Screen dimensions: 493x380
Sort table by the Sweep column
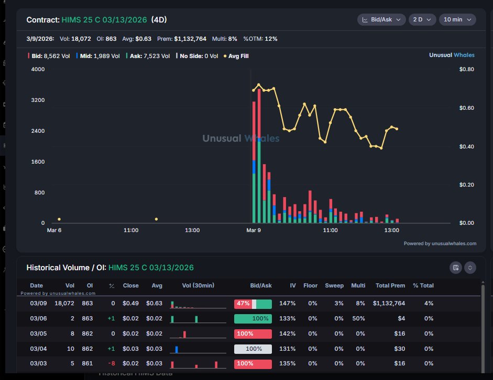pos(334,285)
